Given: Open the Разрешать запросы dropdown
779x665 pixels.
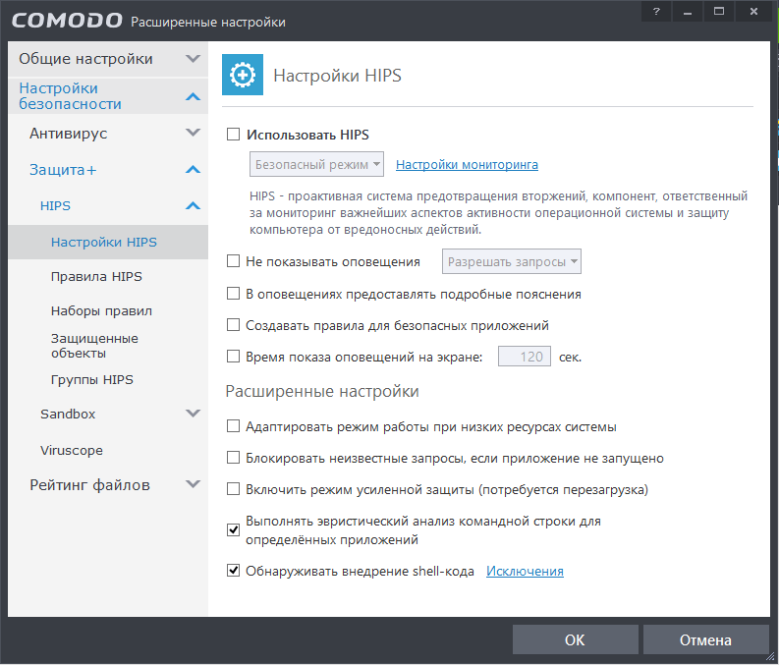Looking at the screenshot, I should (512, 261).
